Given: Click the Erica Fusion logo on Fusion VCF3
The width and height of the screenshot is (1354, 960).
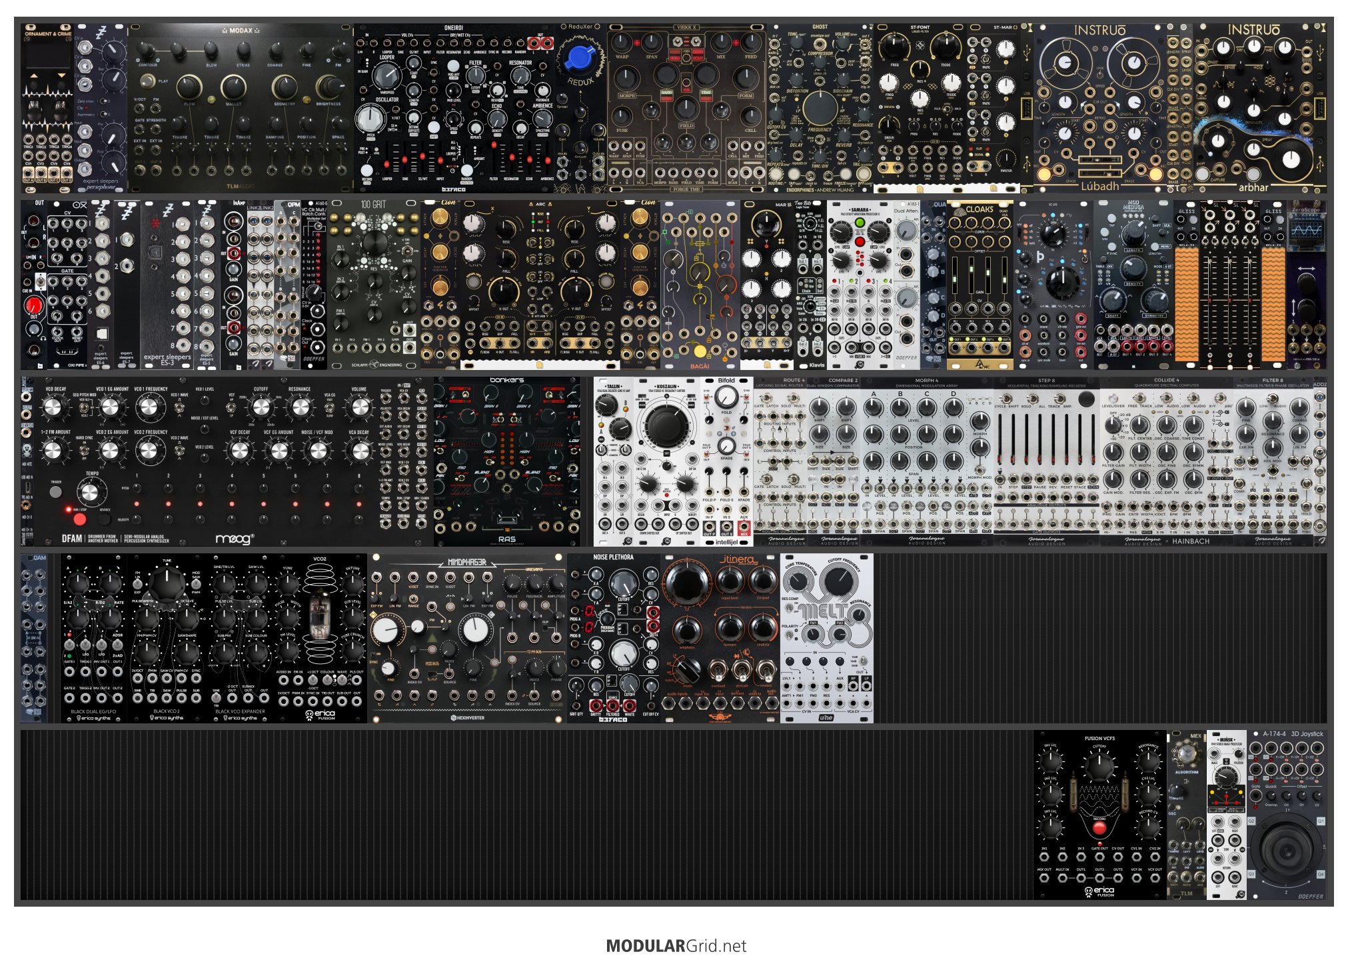Looking at the screenshot, I should click(x=1099, y=892).
